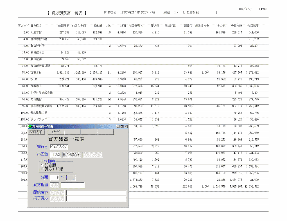The image size is (287, 221).
Task: Click the 事故訂正 column header
Action: click(170, 26)
